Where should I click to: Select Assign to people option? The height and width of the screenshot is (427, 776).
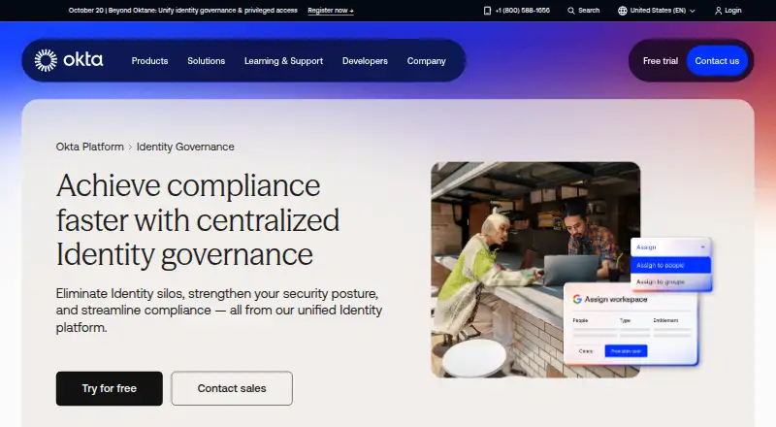pyautogui.click(x=670, y=265)
